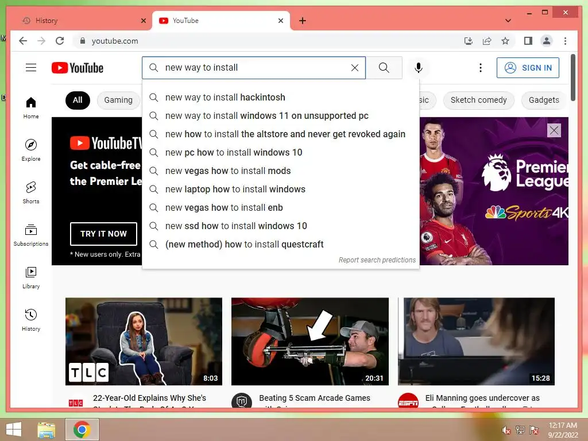Close the History tab
The image size is (588, 441).
143,21
